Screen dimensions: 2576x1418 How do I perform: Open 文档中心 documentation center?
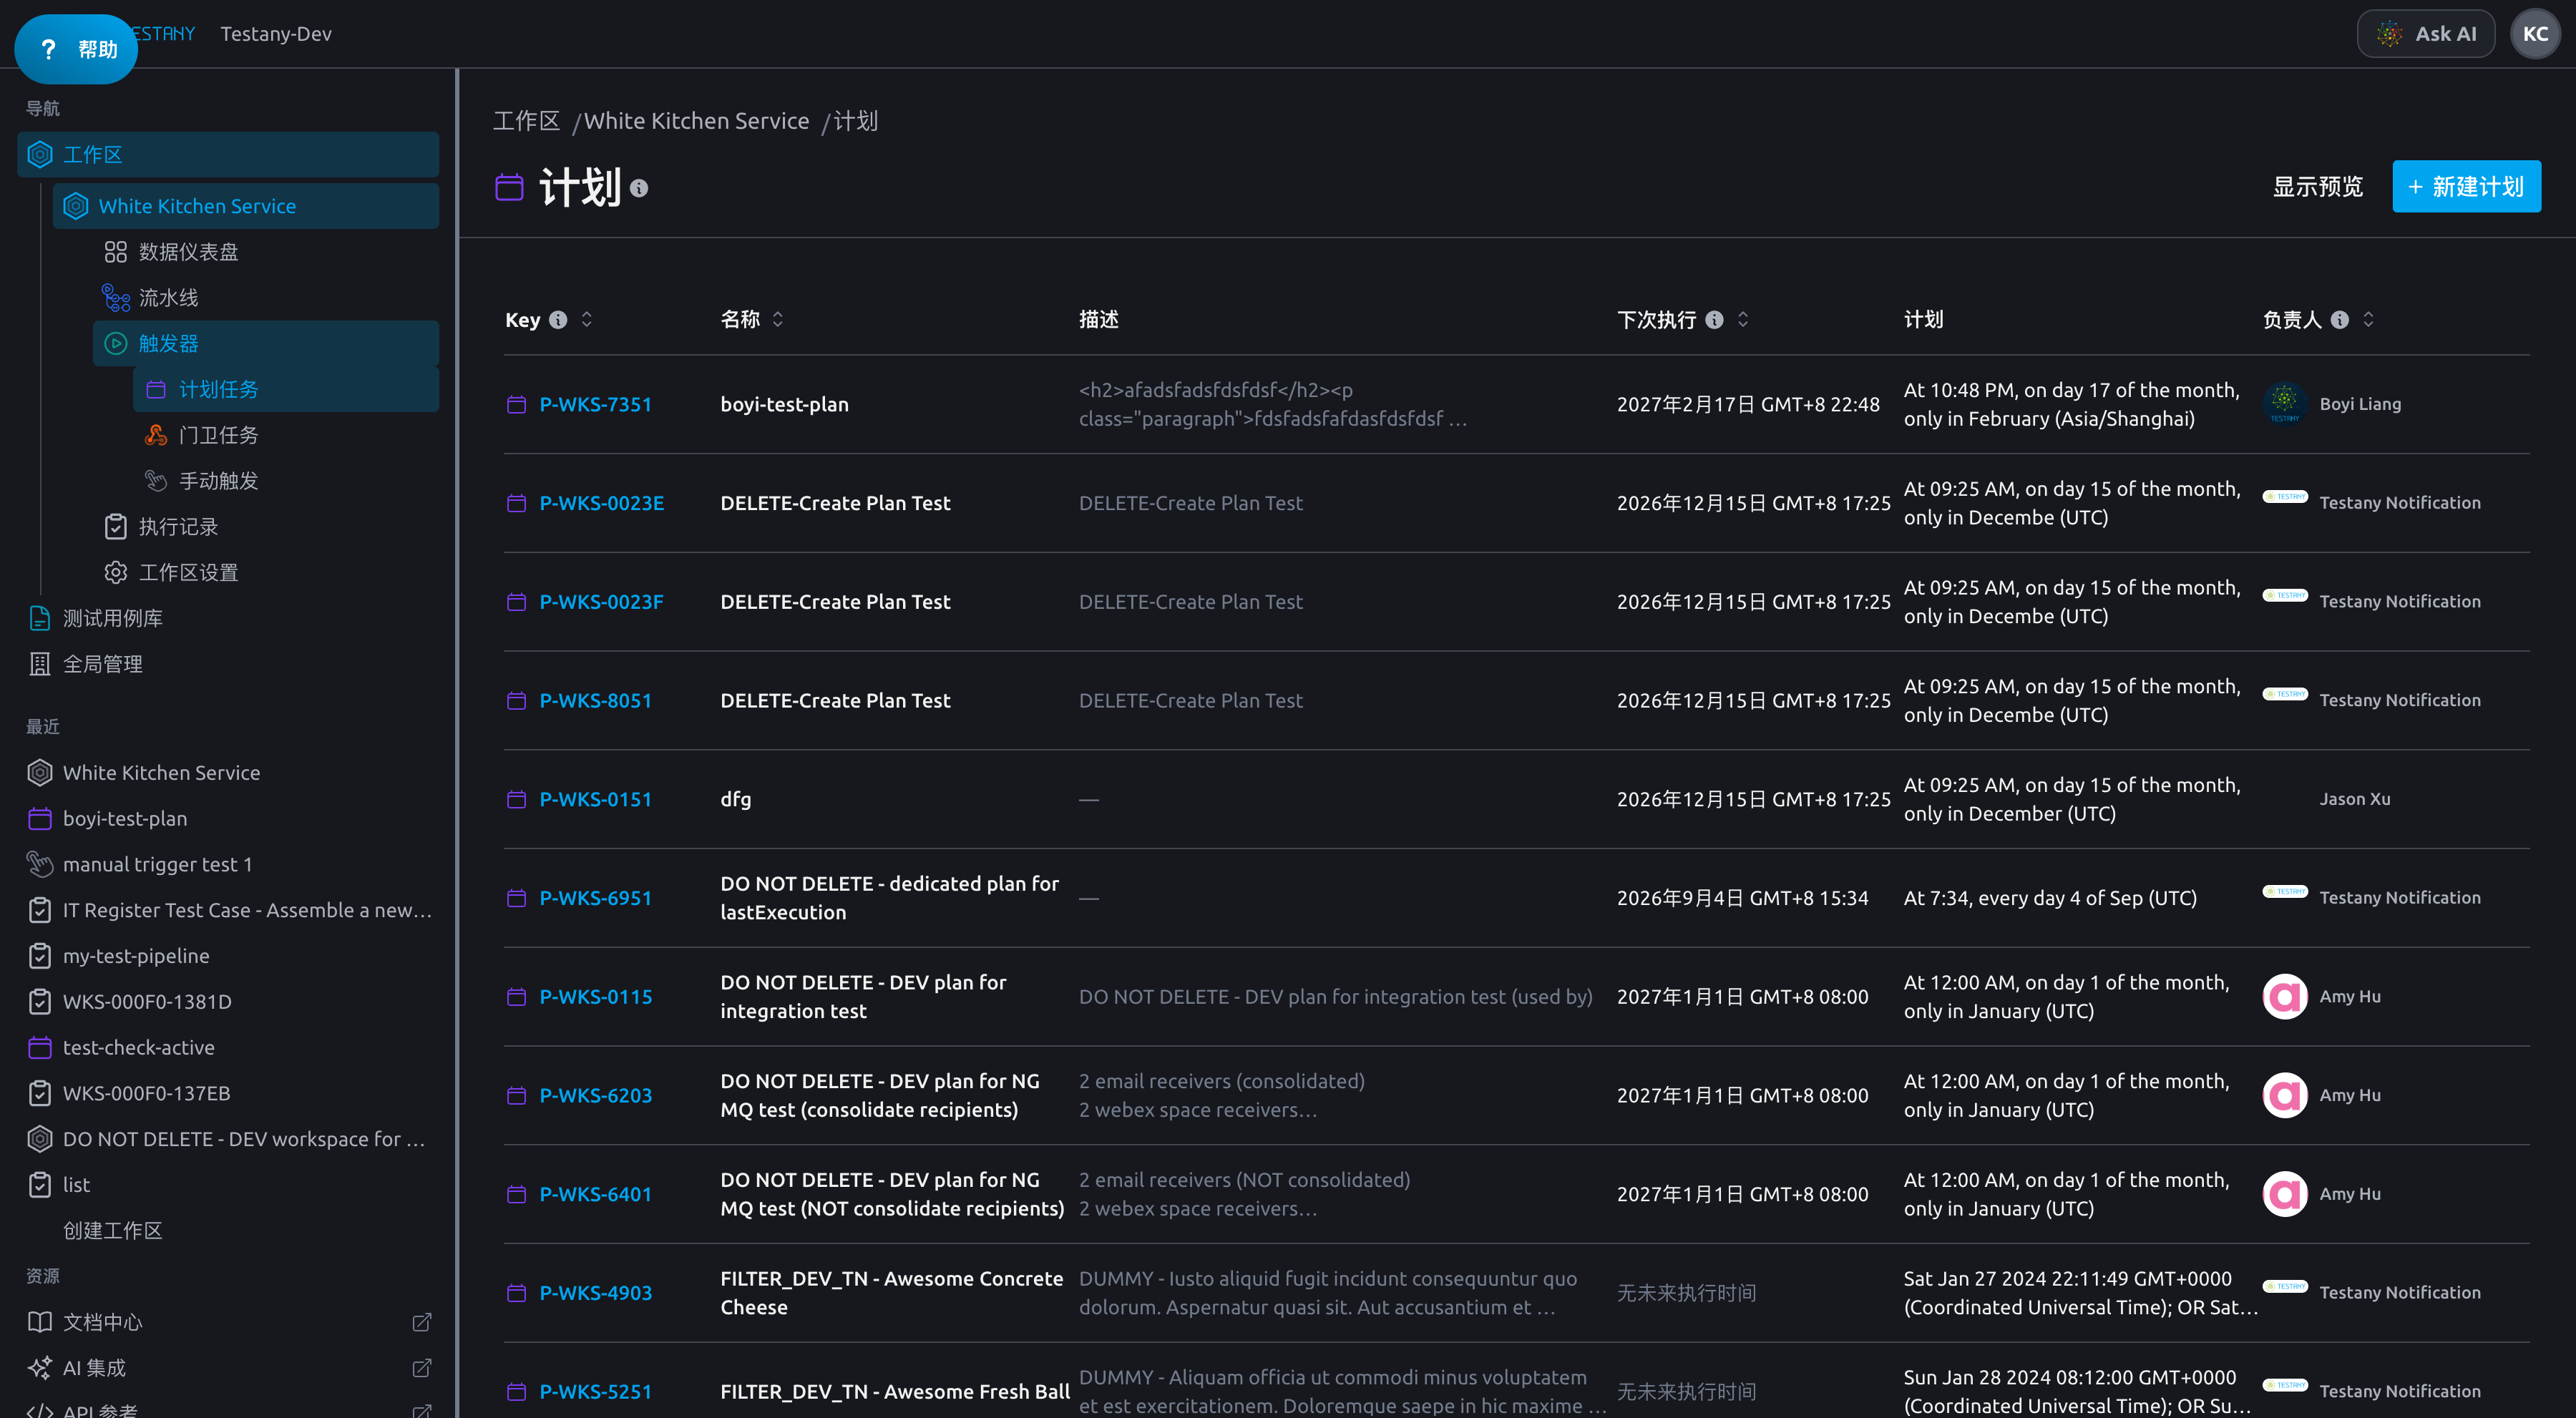(228, 1323)
